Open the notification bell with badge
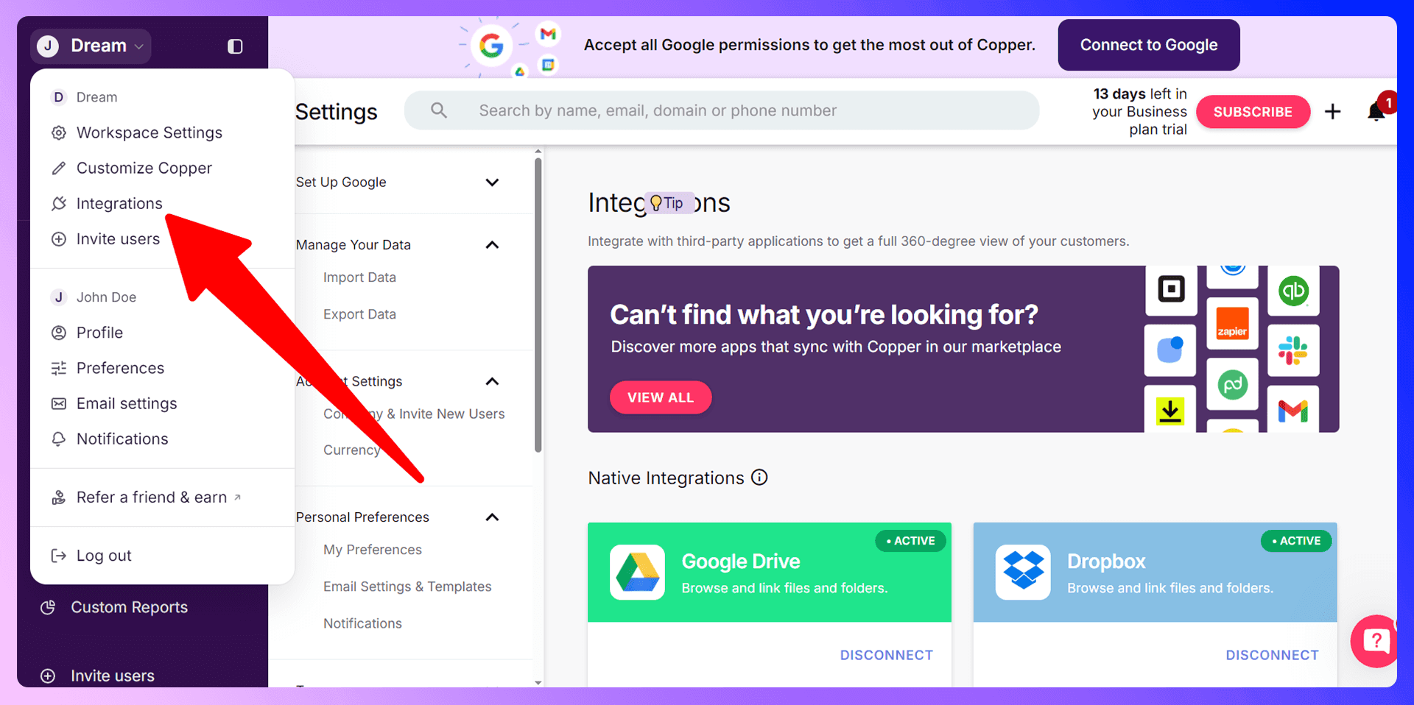Viewport: 1414px width, 705px height. pos(1377,110)
